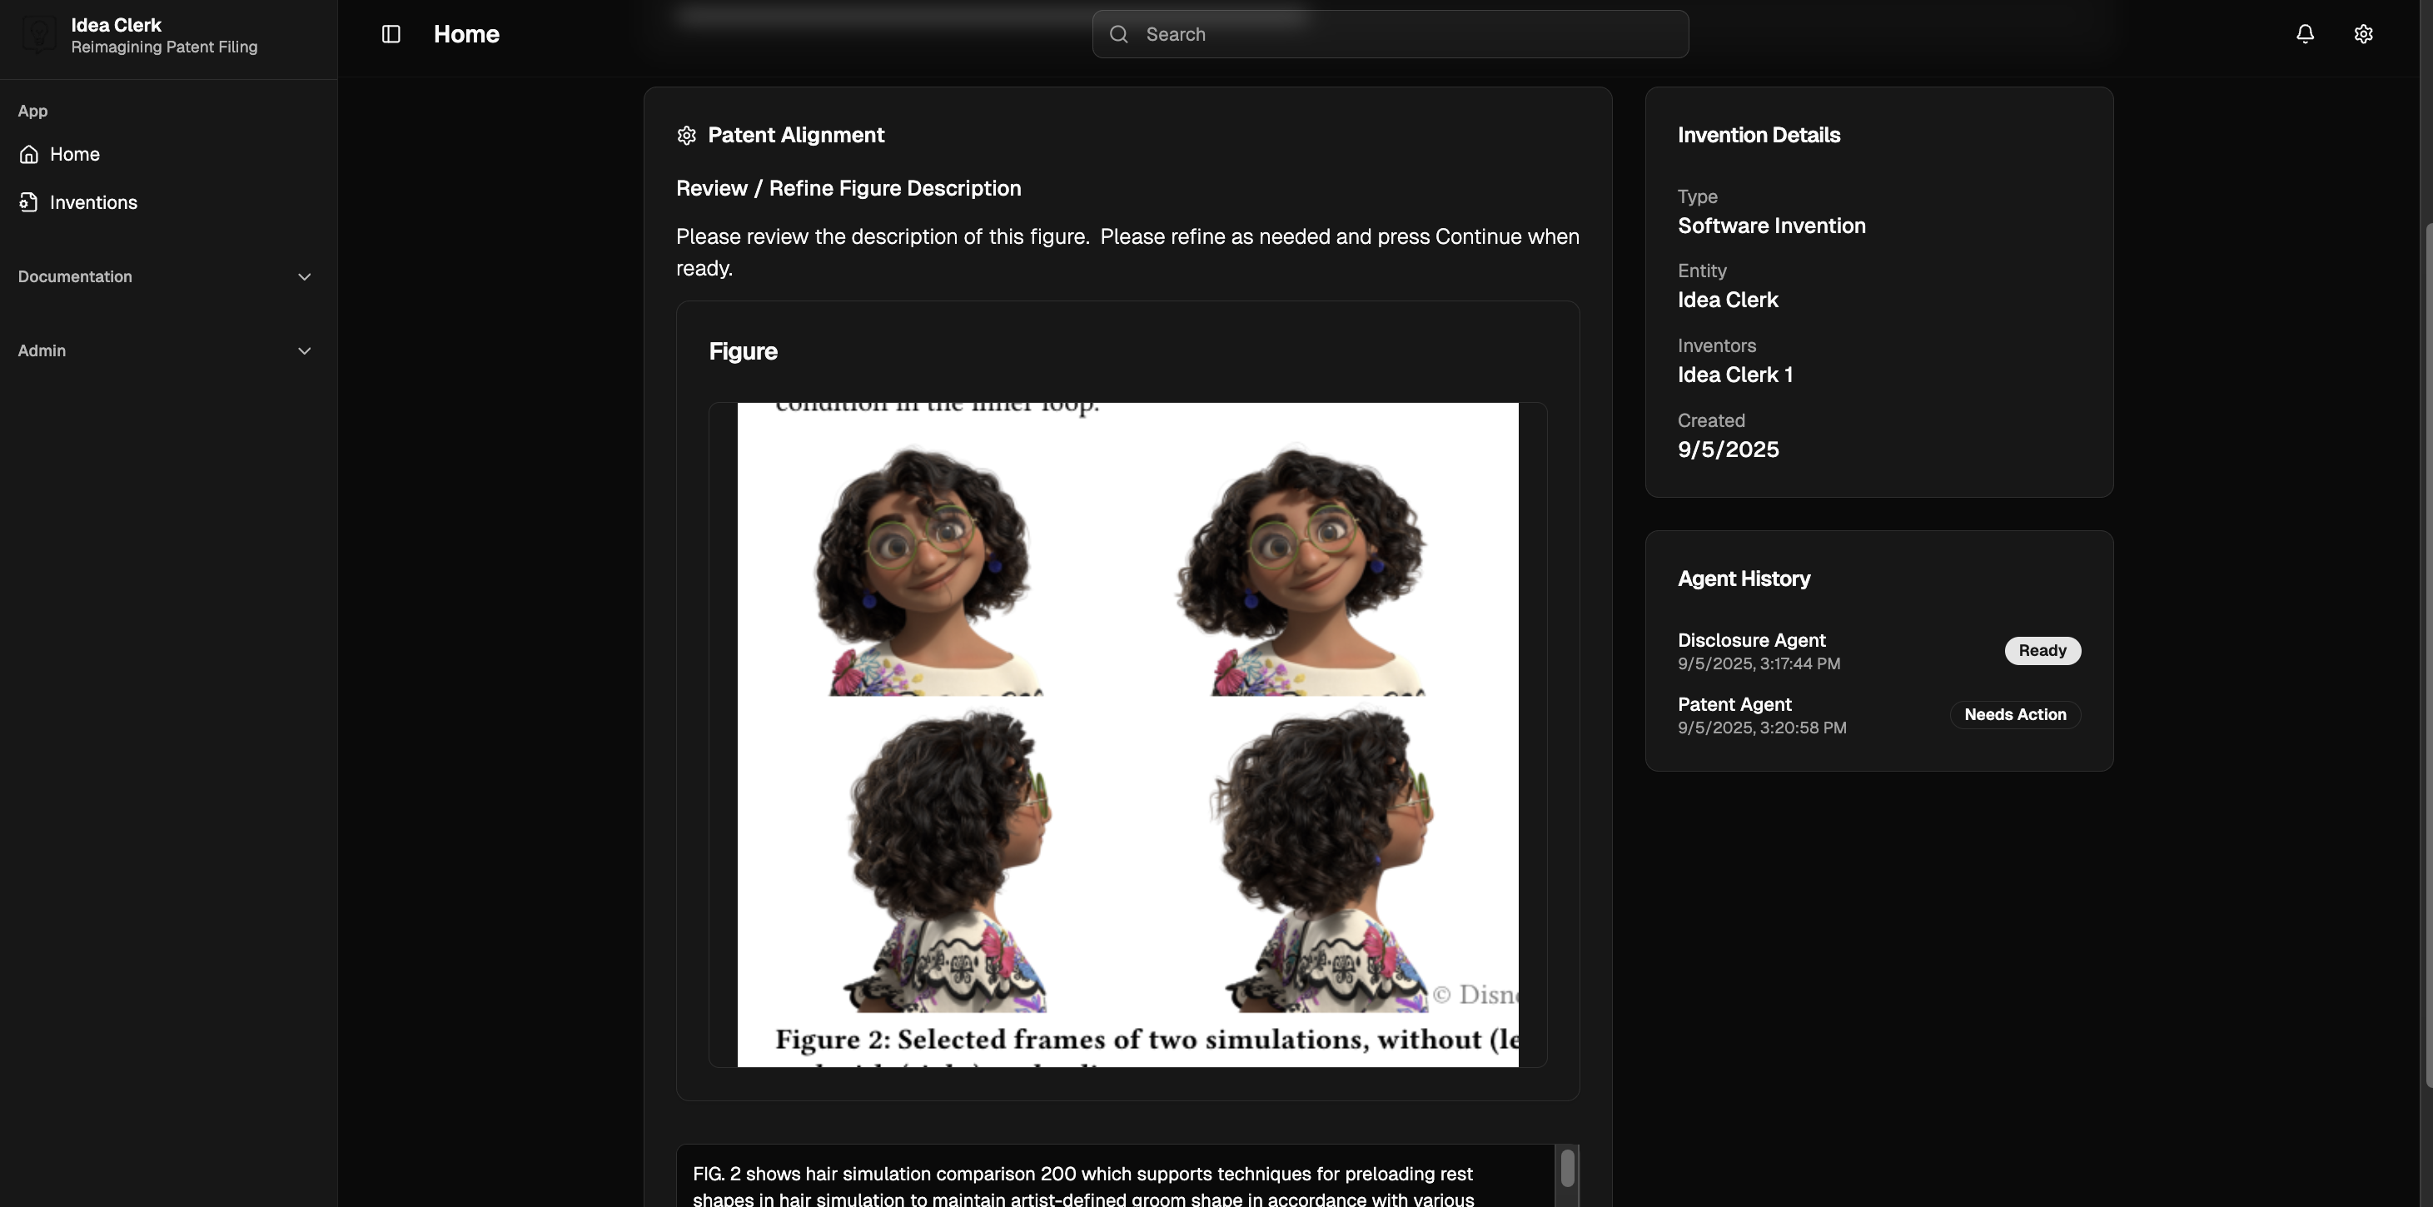Click the hair simulation figure image

coord(1127,735)
